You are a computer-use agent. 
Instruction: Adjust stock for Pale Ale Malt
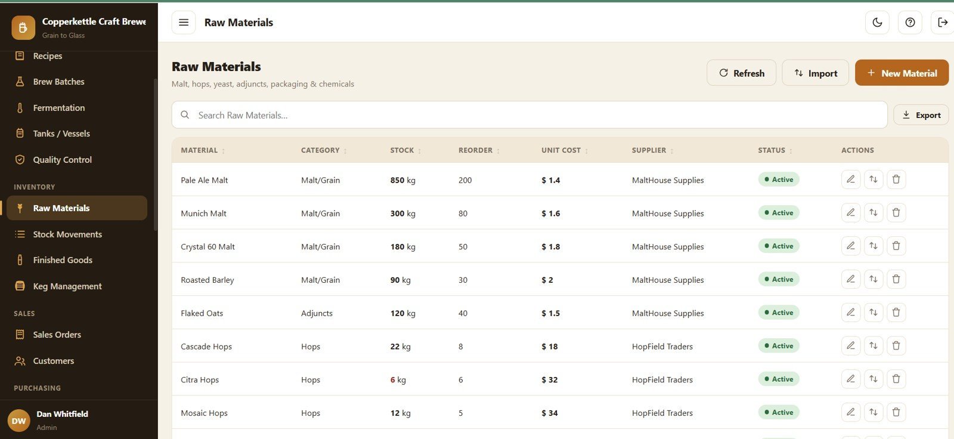pyautogui.click(x=874, y=180)
